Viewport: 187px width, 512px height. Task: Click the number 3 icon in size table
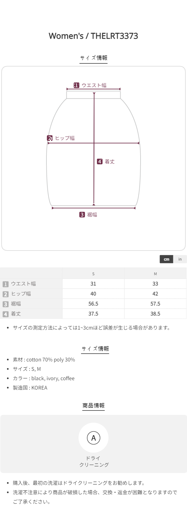(5, 304)
